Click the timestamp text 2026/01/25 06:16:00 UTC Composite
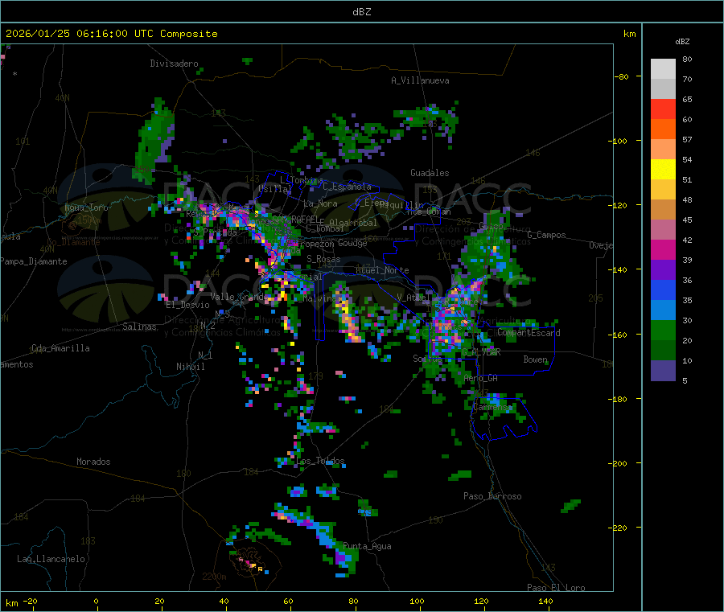 [x=111, y=34]
